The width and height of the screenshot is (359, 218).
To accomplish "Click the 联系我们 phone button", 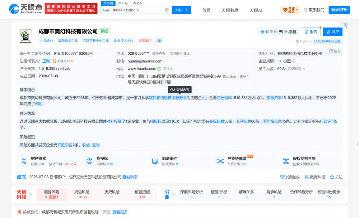I will point(314,10).
